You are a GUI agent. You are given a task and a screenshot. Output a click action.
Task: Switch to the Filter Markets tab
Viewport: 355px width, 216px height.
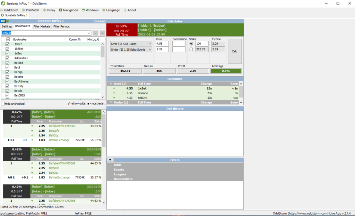click(x=42, y=26)
